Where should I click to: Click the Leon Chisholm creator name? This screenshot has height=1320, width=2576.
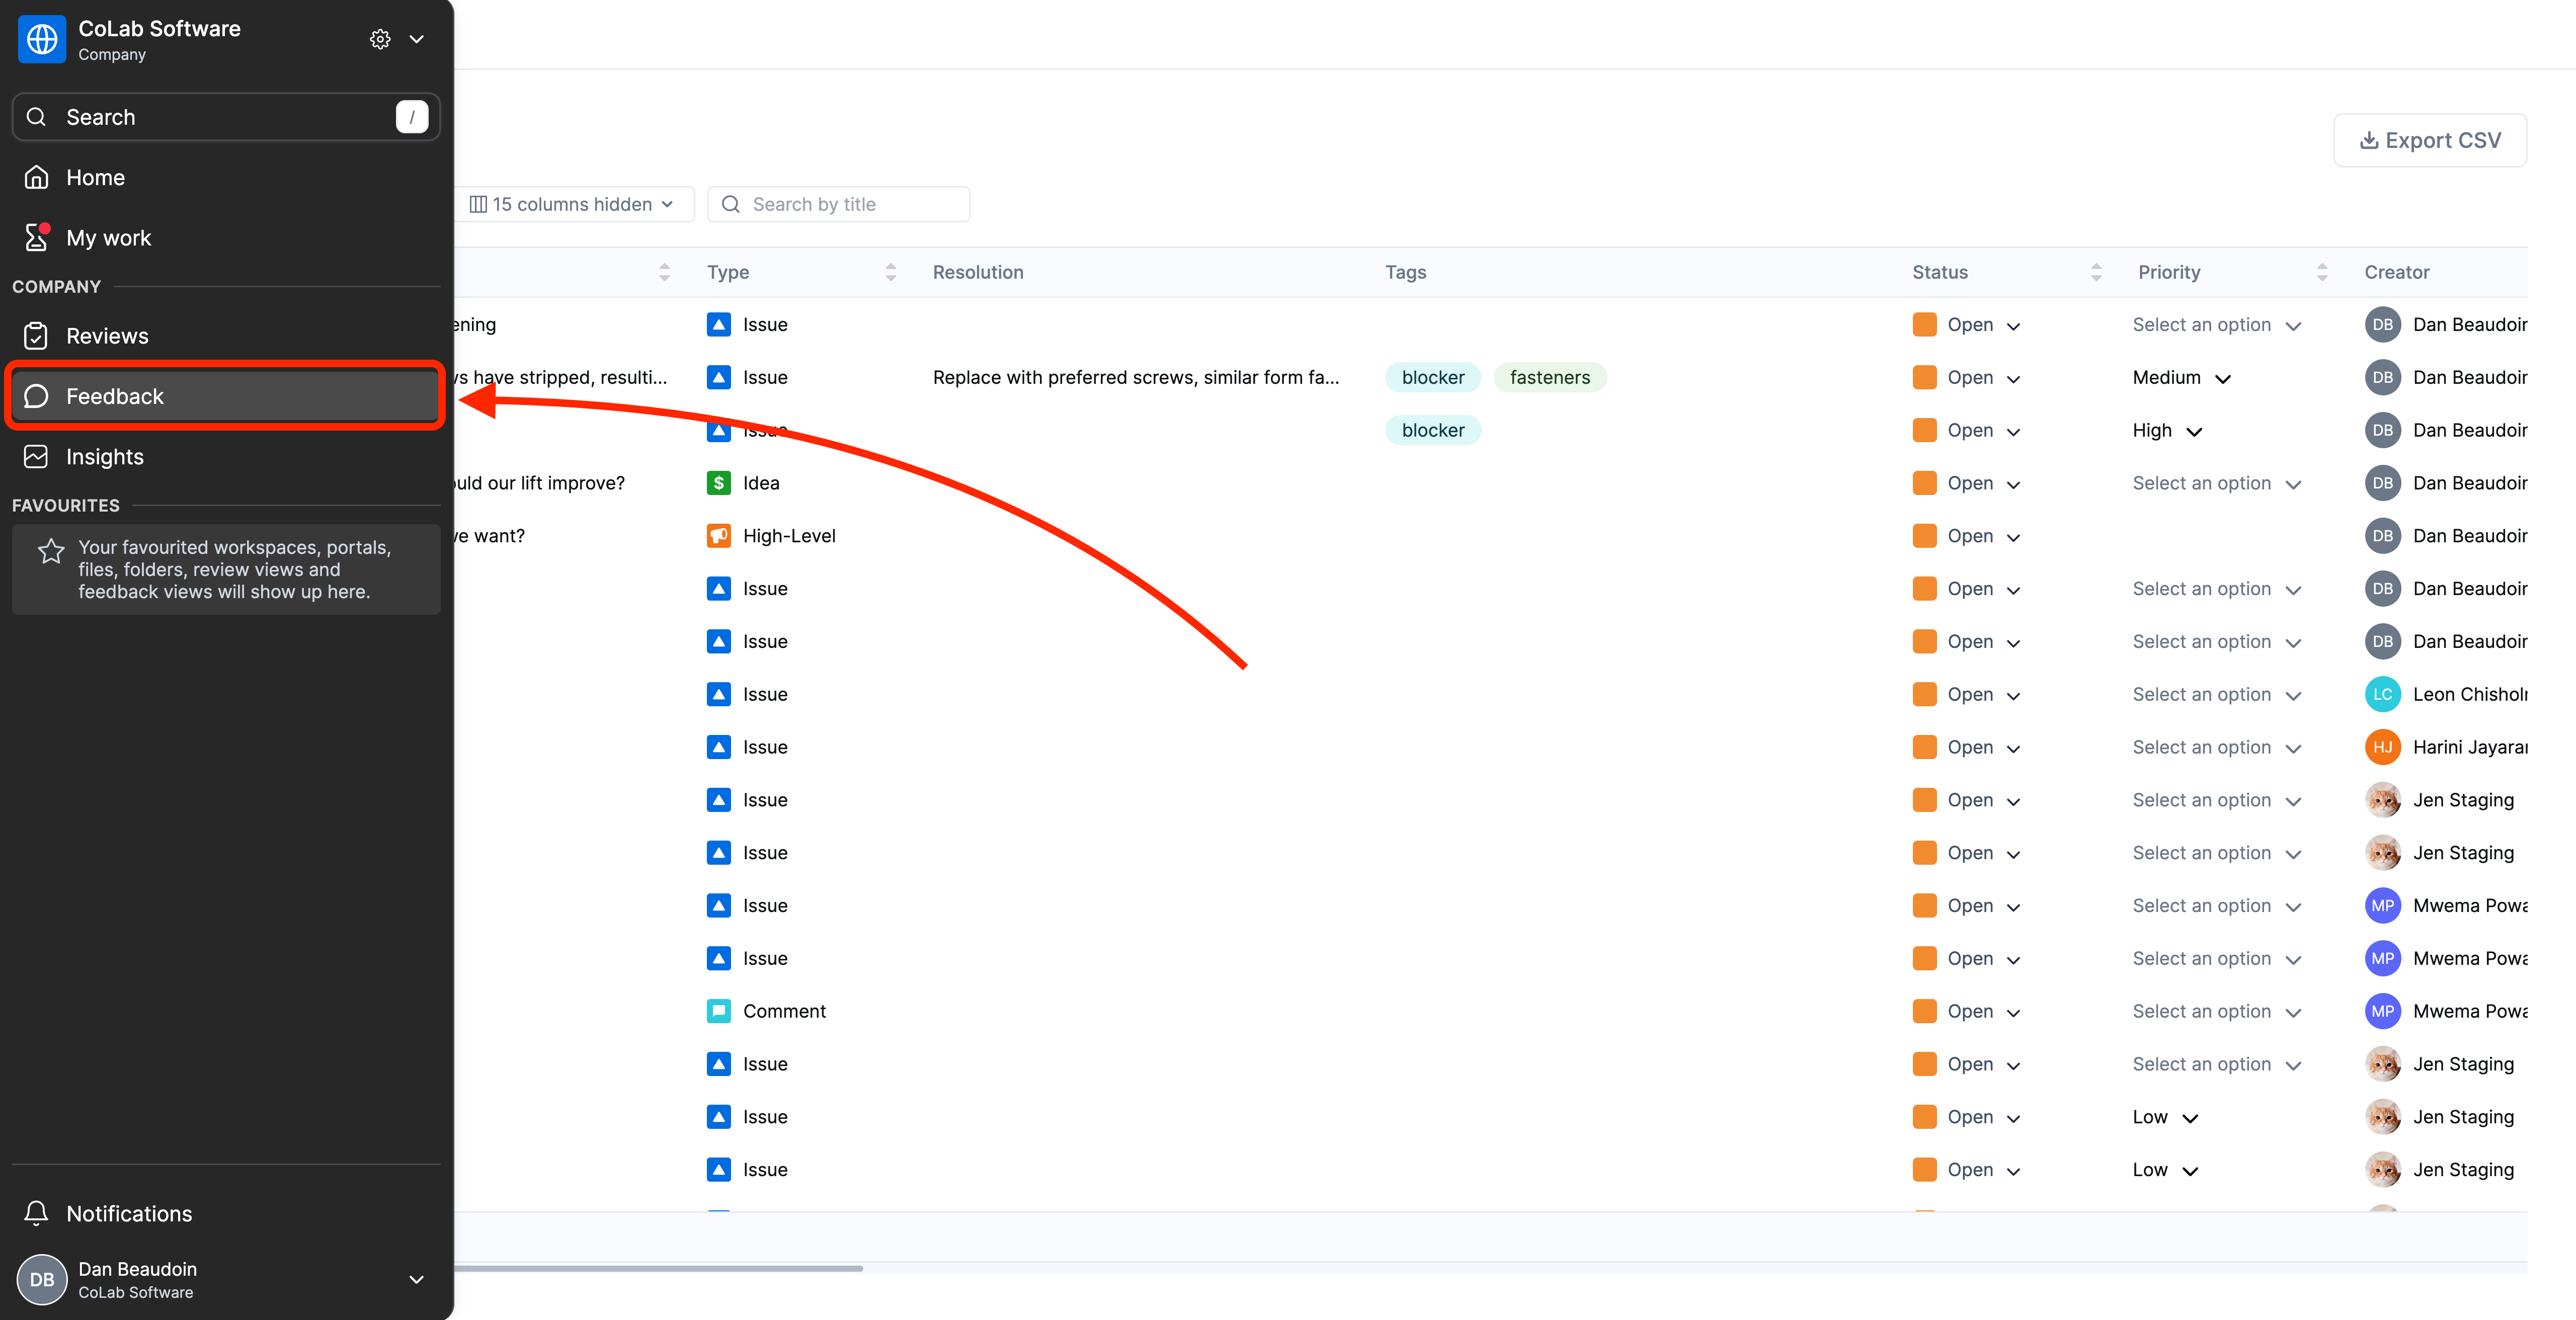click(x=2469, y=694)
